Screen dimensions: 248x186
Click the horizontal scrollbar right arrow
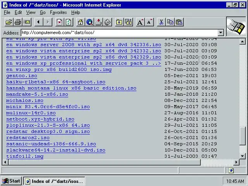(236, 162)
